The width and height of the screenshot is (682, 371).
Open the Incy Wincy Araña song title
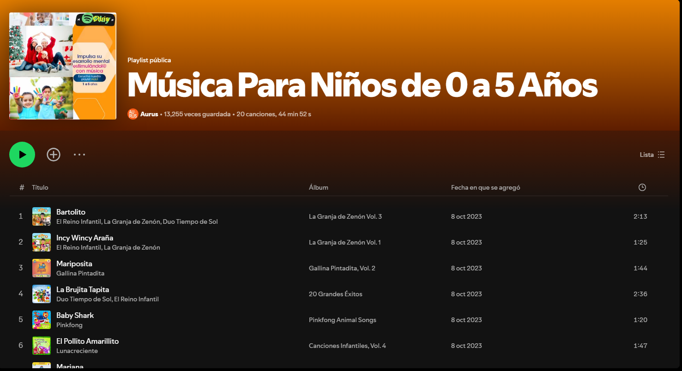(x=84, y=238)
